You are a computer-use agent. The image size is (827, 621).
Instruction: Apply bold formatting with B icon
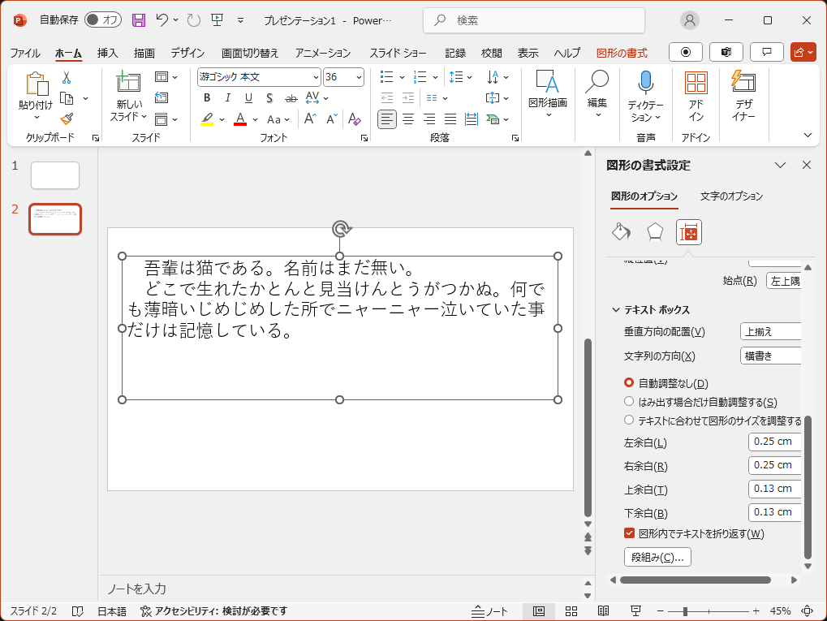click(207, 98)
